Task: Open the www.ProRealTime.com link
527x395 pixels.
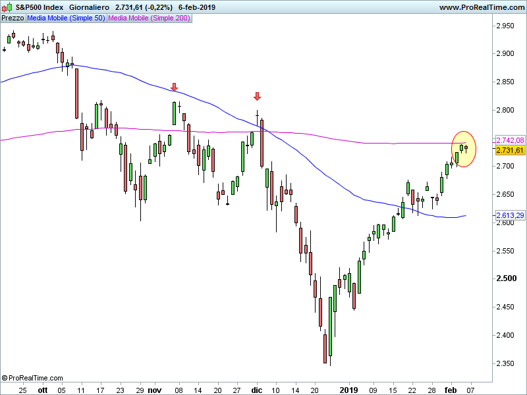Action: (x=482, y=7)
